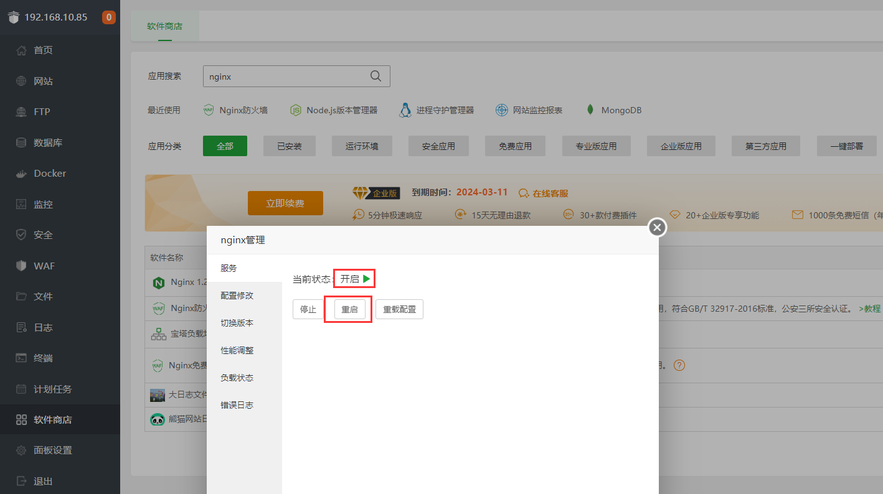Click the 停止 button to stop nginx
The image size is (883, 494).
pos(308,309)
